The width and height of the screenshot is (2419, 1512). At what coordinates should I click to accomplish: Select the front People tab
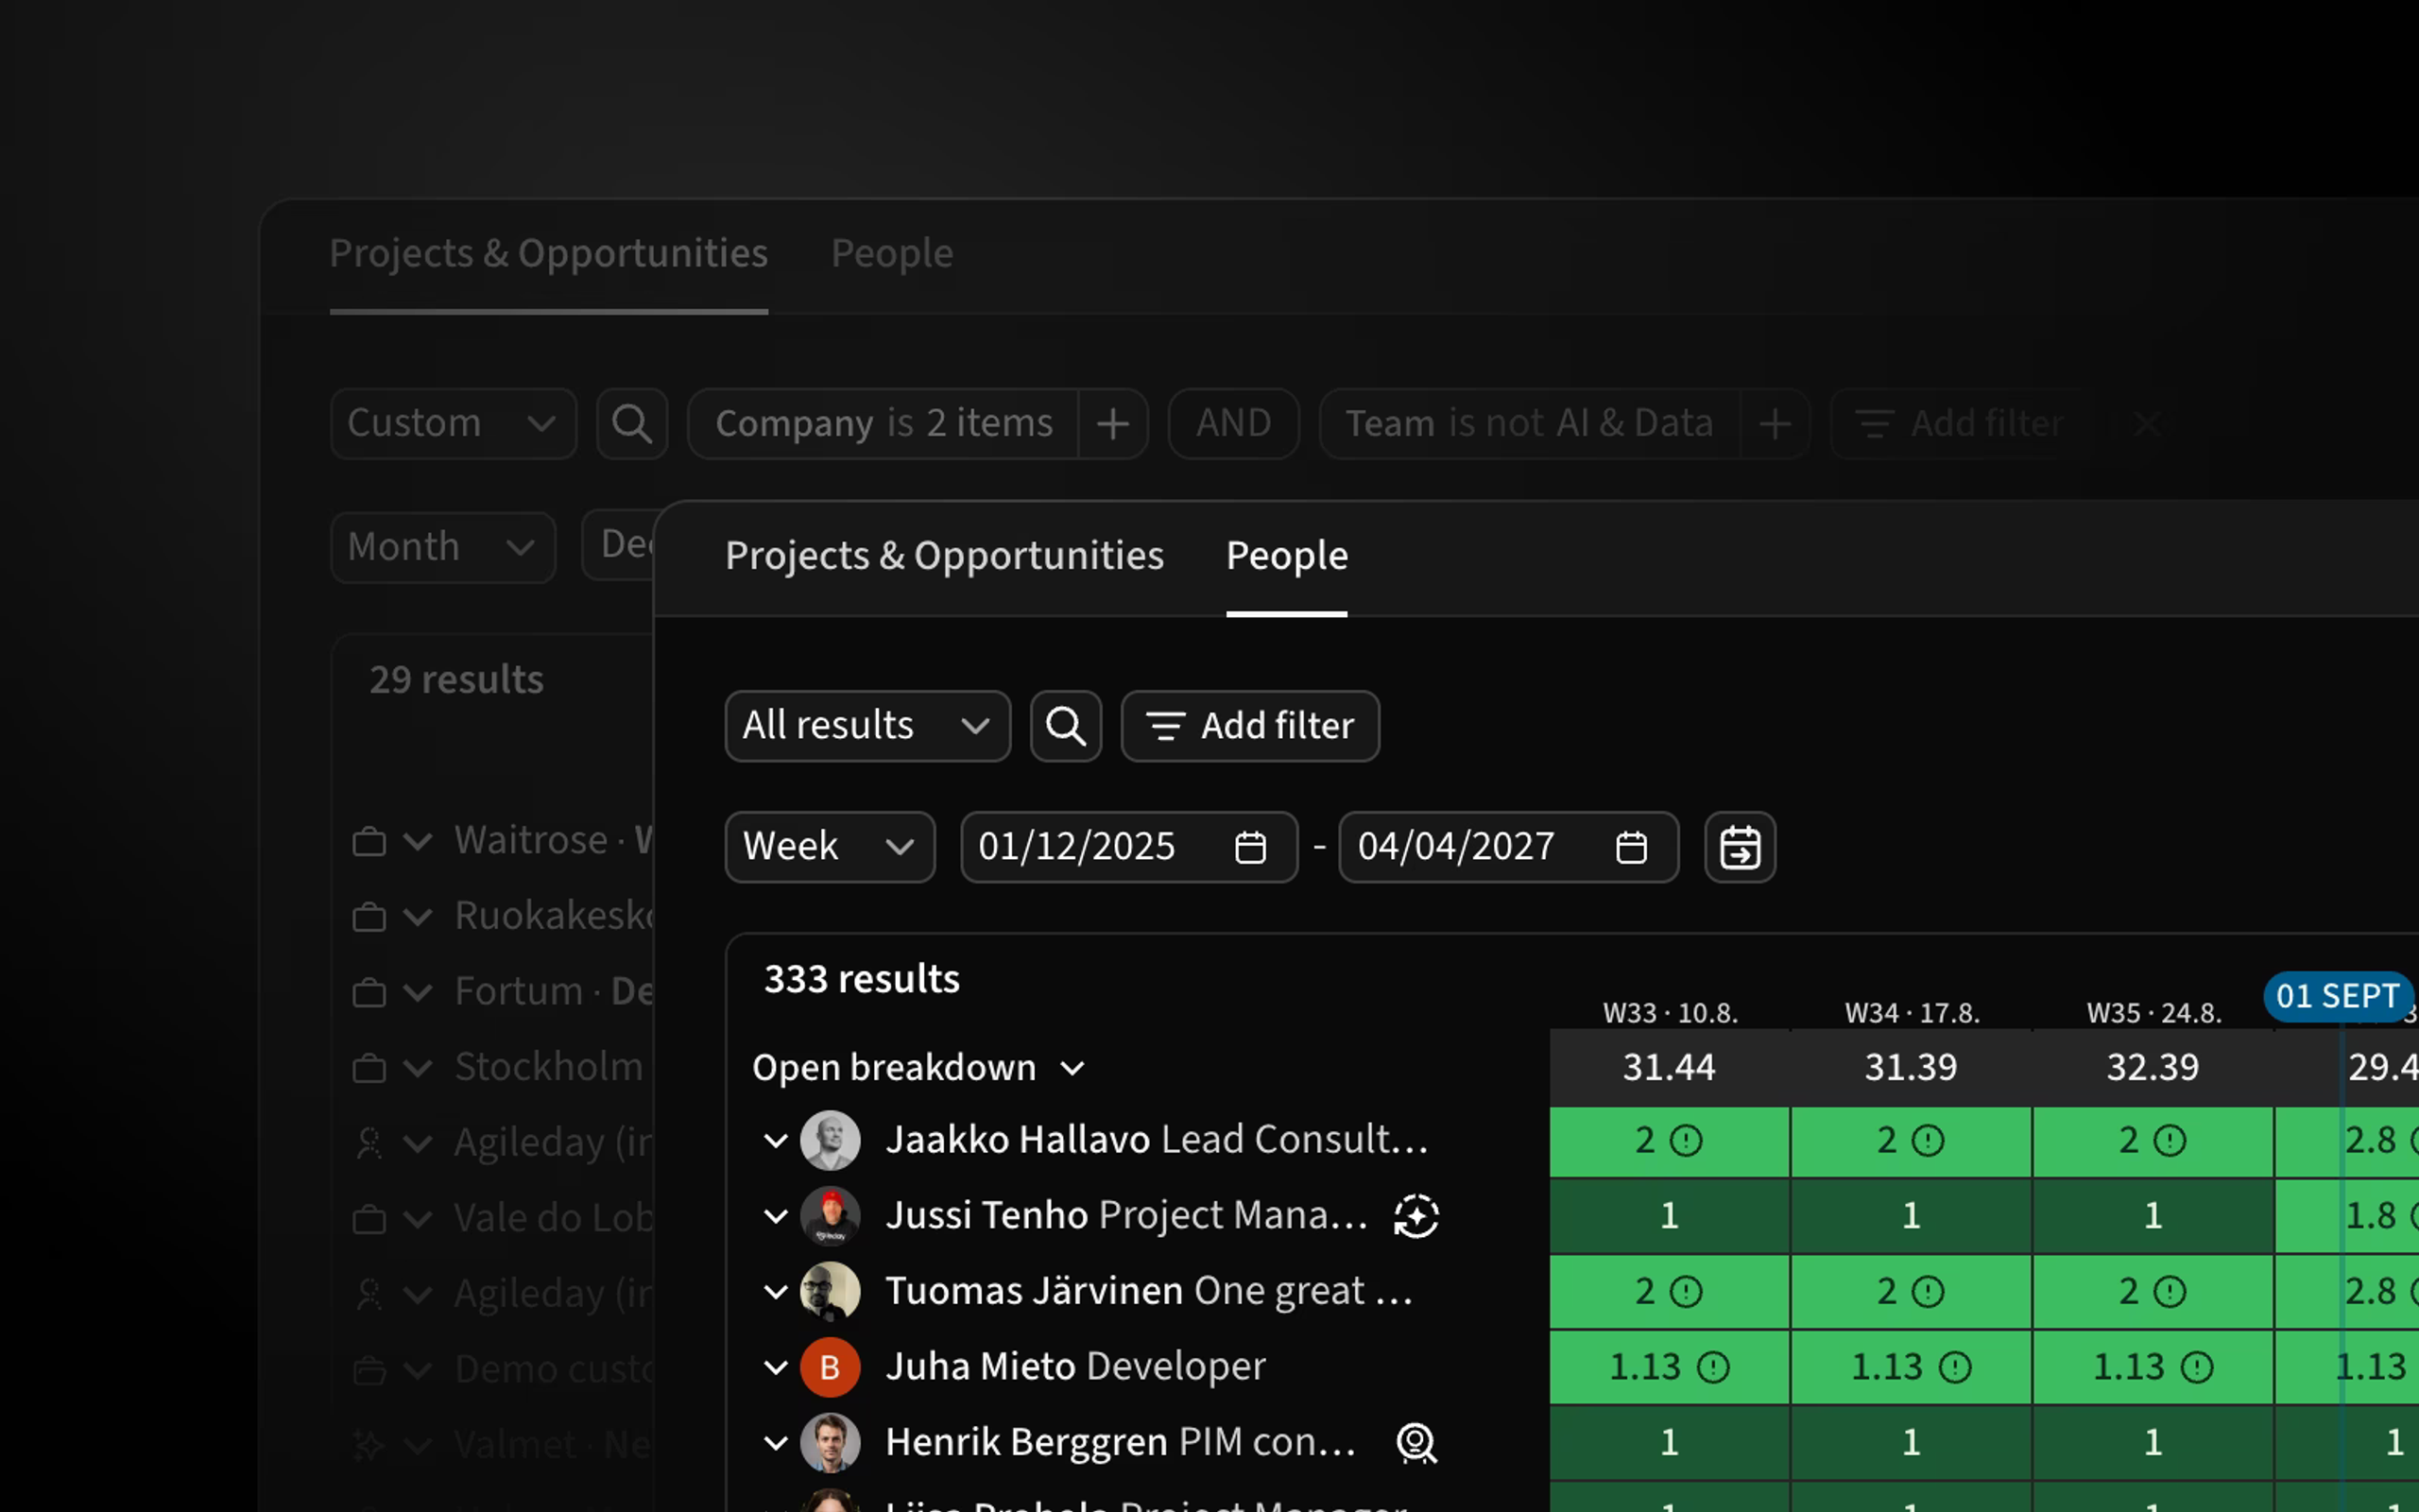click(1286, 556)
